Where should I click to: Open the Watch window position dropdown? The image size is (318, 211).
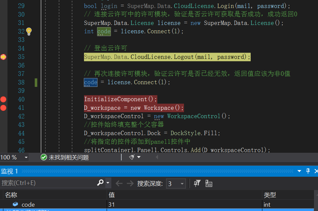coord(299,171)
